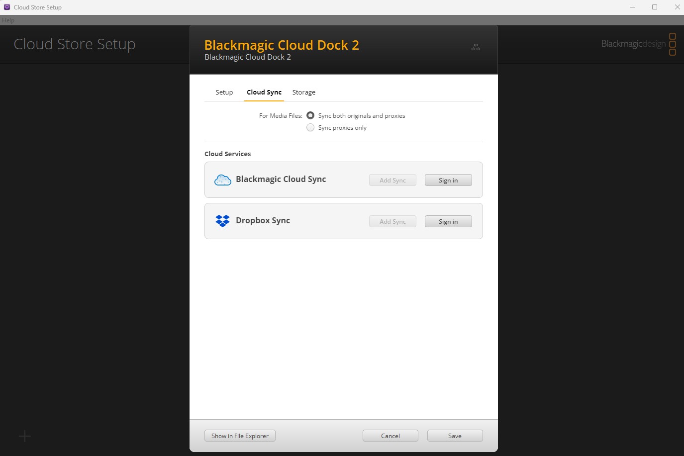Cancel the Cloud Dock 2 settings dialog
This screenshot has height=456, width=684.
[x=390, y=436]
